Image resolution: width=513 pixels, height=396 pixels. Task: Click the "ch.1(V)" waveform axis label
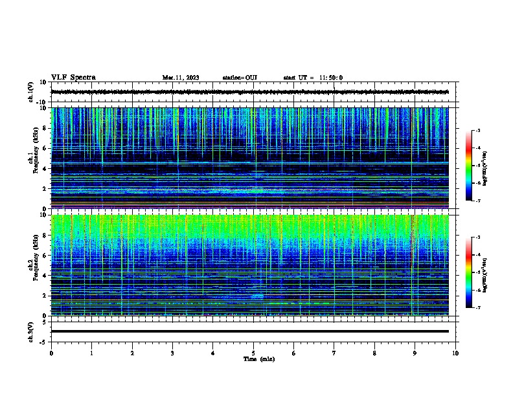click(x=30, y=92)
